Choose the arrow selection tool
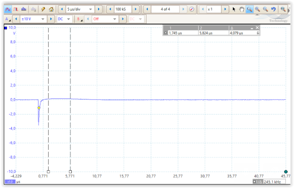 click(234, 9)
